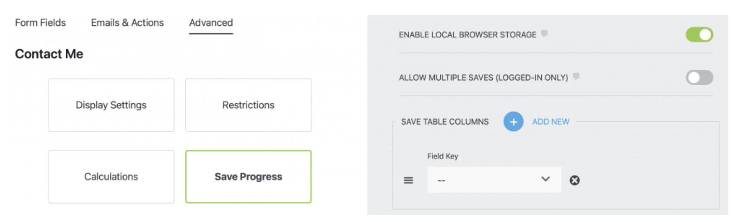Click the Field Key column label

coord(443,156)
